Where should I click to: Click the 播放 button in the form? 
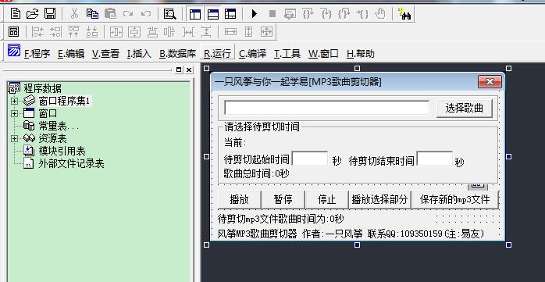coord(239,200)
